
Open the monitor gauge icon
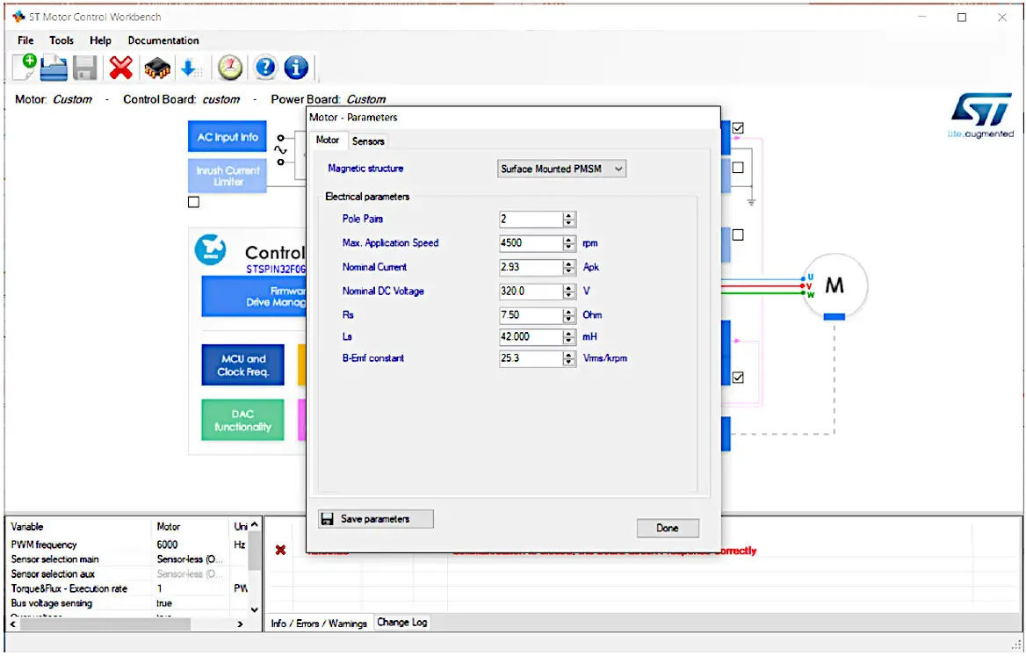coord(230,68)
